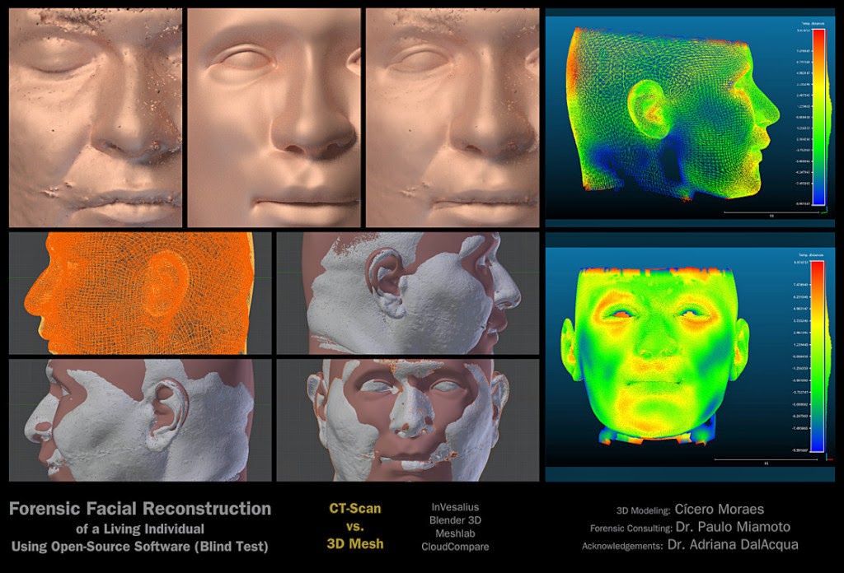844x573 pixels.
Task: Click the rainbow color gradient scale bar
Action: tap(820, 115)
